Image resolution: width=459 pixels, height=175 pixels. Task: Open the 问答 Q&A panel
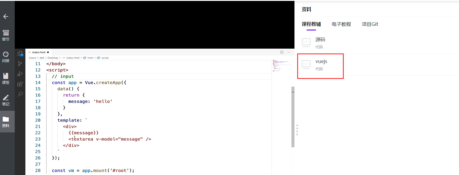6,57
